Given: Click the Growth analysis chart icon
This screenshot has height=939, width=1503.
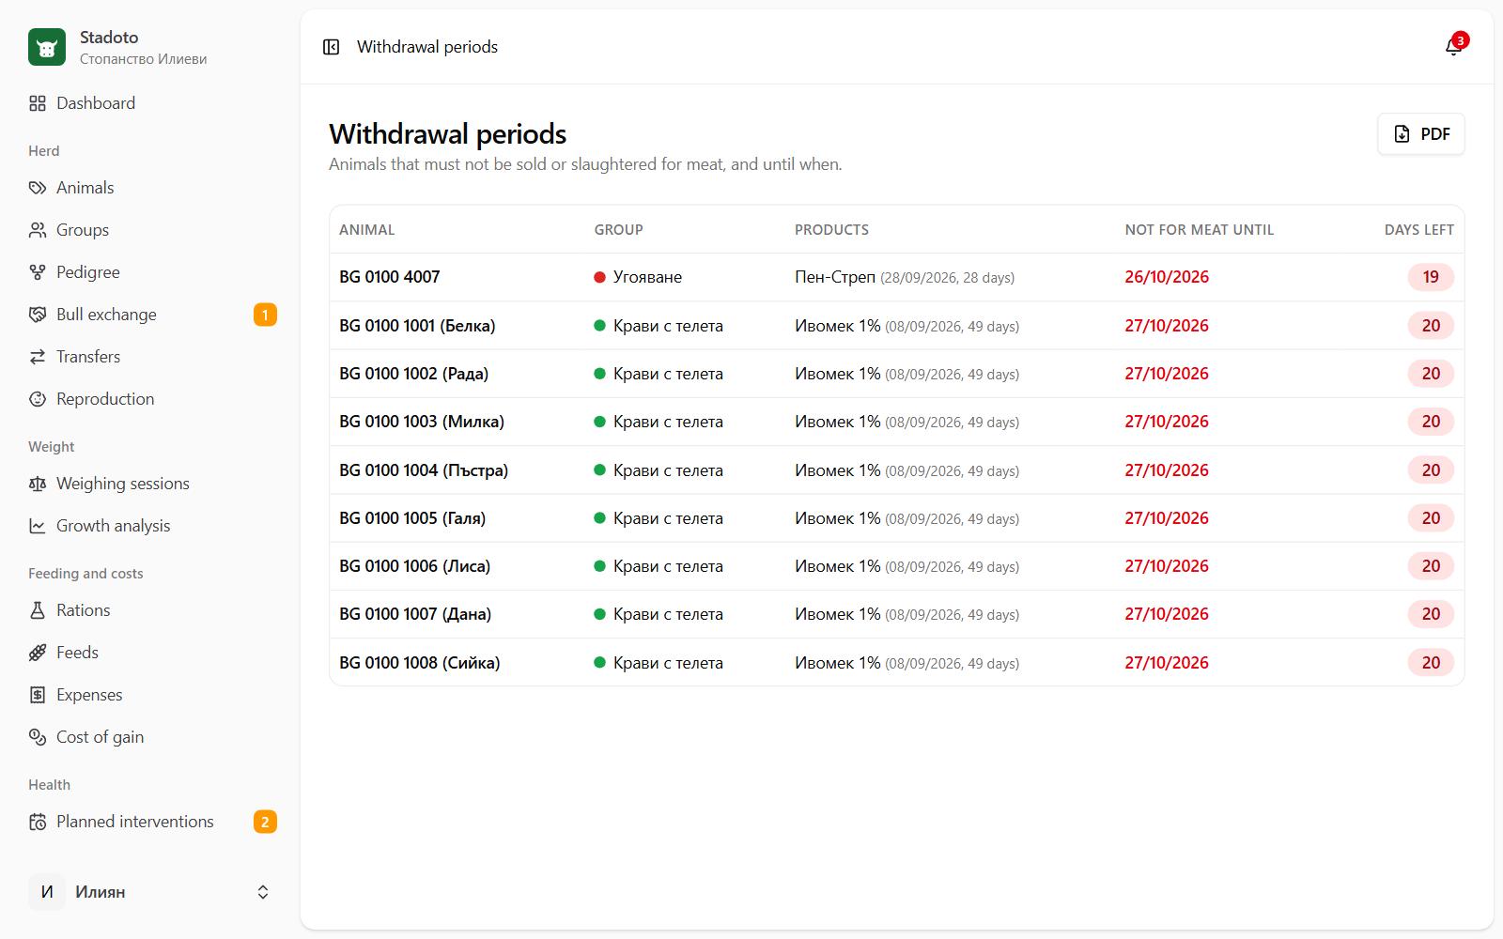Looking at the screenshot, I should pyautogui.click(x=38, y=526).
